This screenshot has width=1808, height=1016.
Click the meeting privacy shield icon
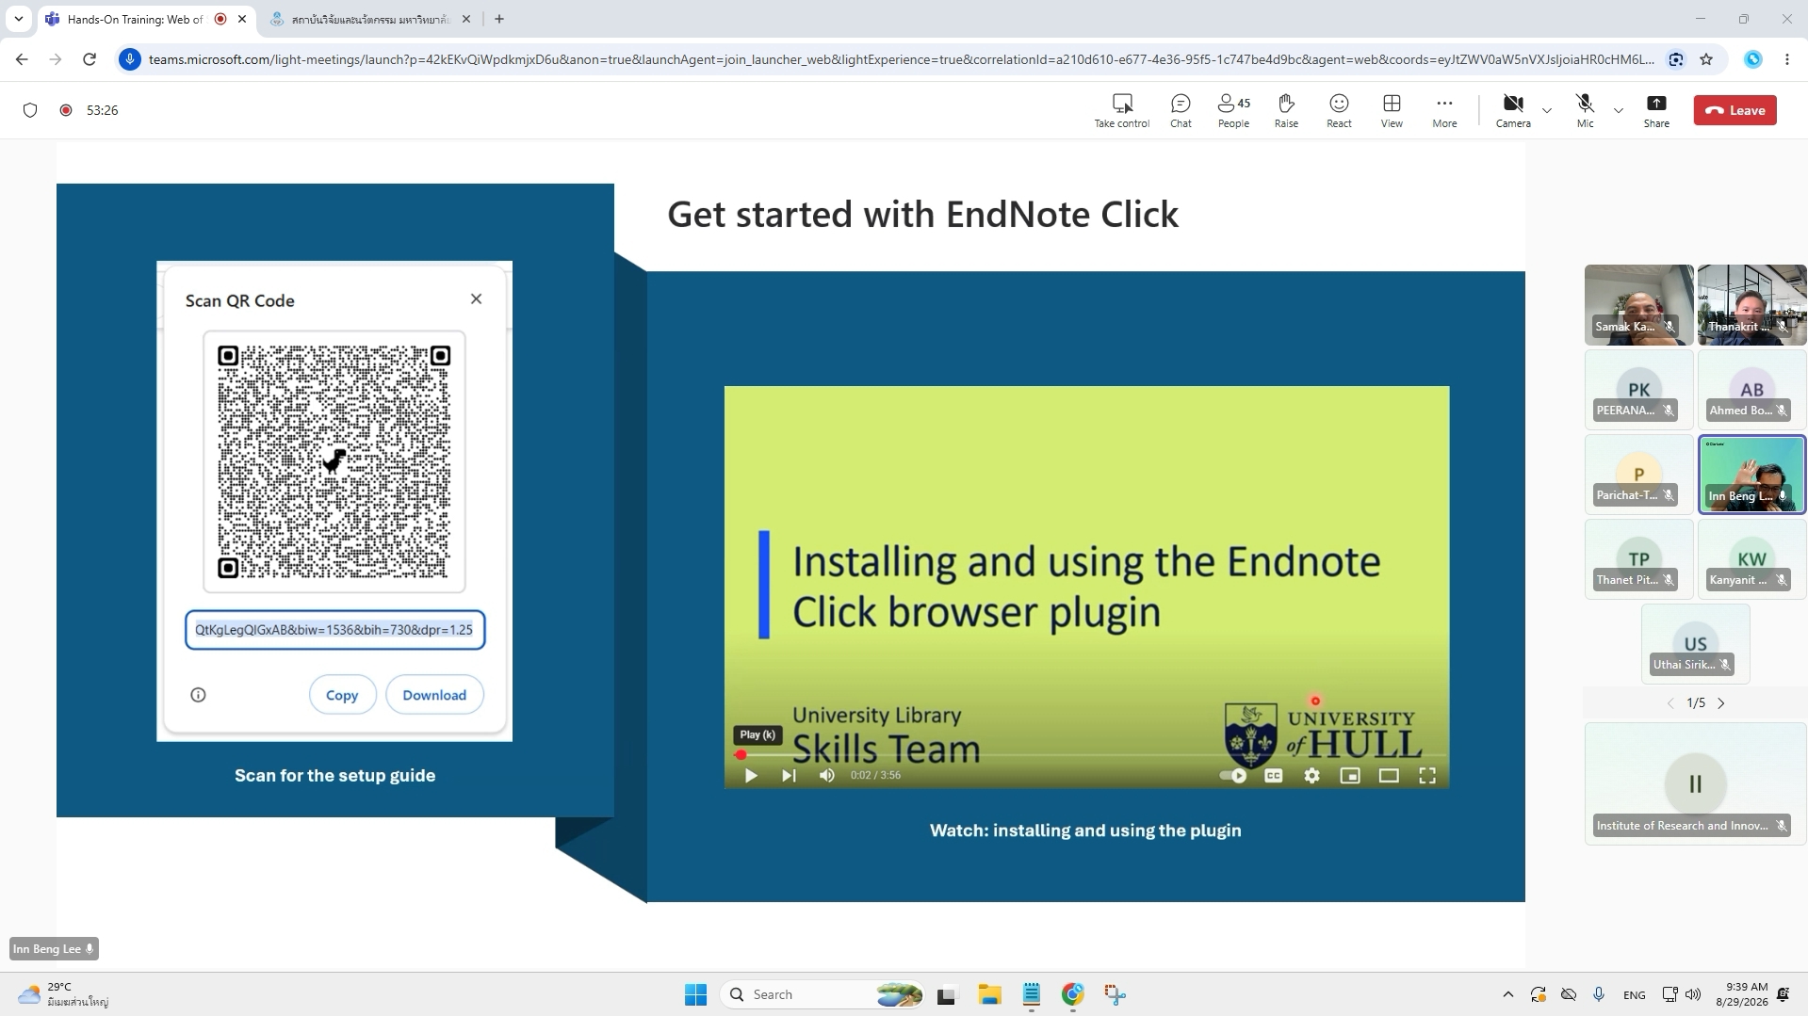pyautogui.click(x=30, y=110)
